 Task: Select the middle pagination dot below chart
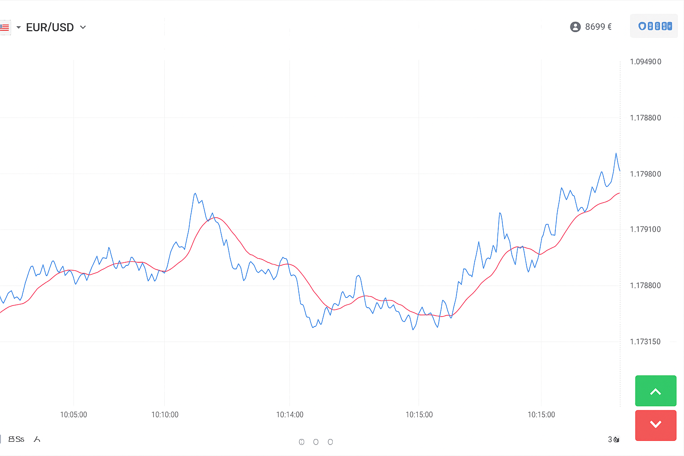click(316, 442)
